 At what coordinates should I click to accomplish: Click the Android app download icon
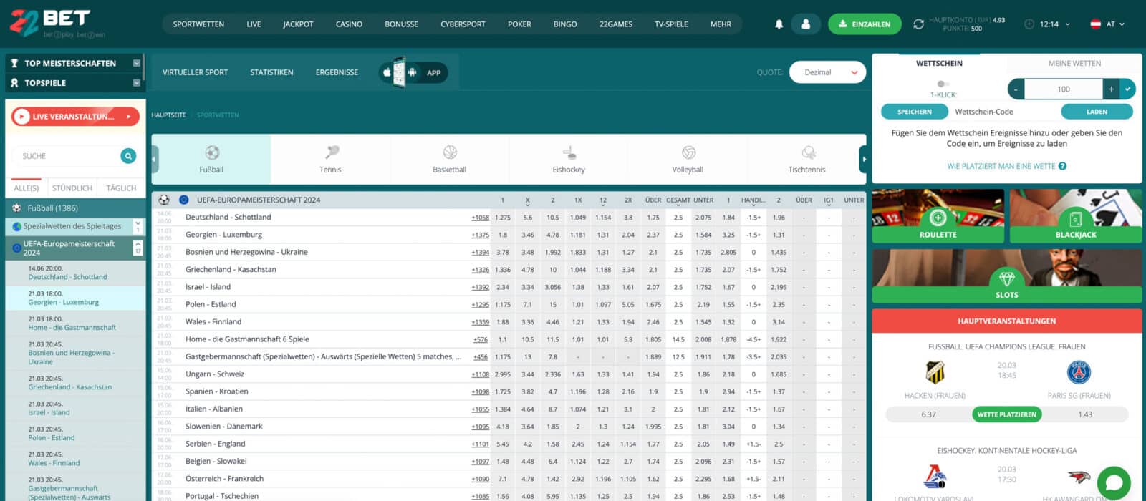[x=412, y=72]
